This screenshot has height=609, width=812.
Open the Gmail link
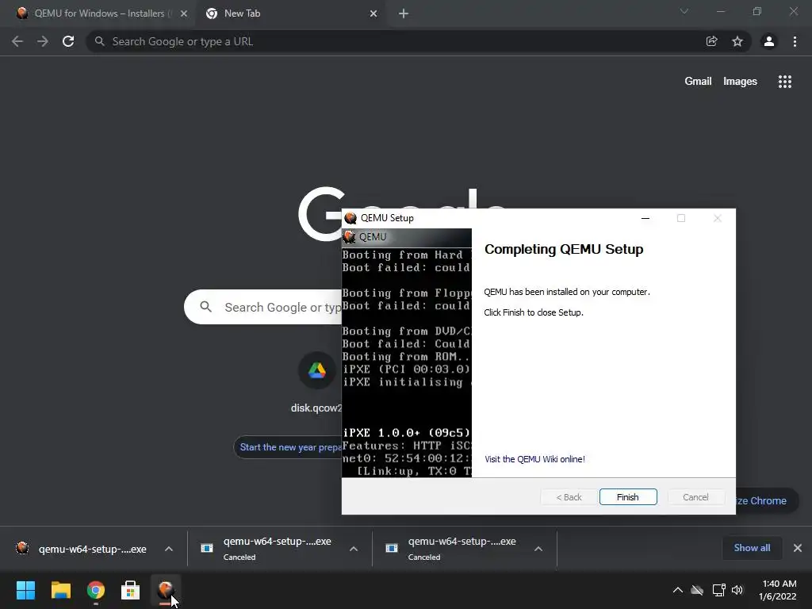click(698, 82)
